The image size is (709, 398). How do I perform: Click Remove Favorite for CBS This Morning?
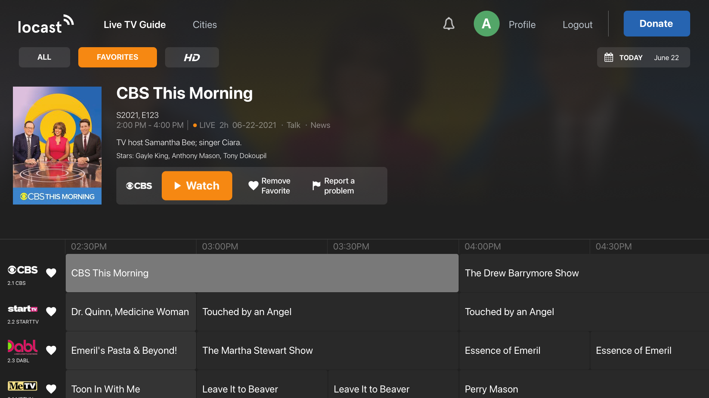point(270,185)
